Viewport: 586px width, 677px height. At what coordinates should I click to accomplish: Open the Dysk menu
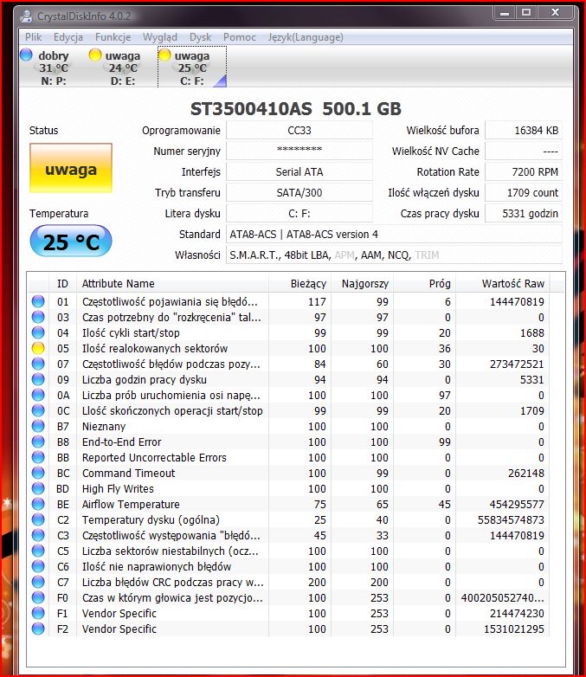200,37
